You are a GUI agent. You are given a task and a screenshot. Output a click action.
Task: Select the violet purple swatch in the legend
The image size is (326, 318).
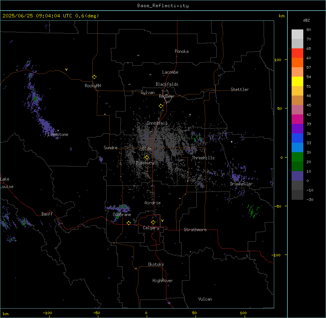coord(297,129)
